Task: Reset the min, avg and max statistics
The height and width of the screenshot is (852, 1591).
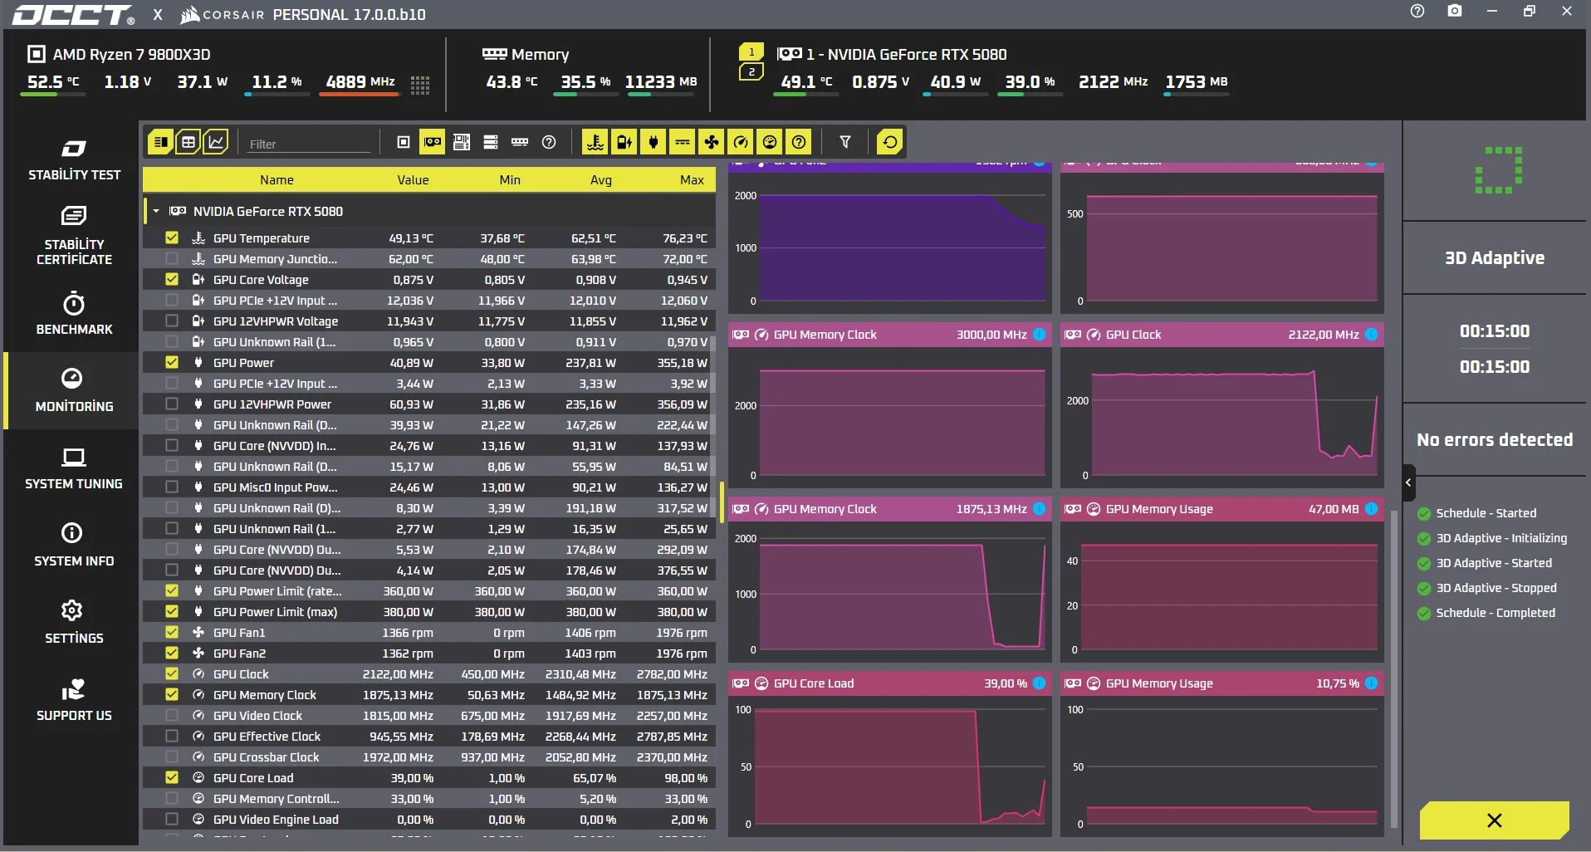Action: [890, 142]
